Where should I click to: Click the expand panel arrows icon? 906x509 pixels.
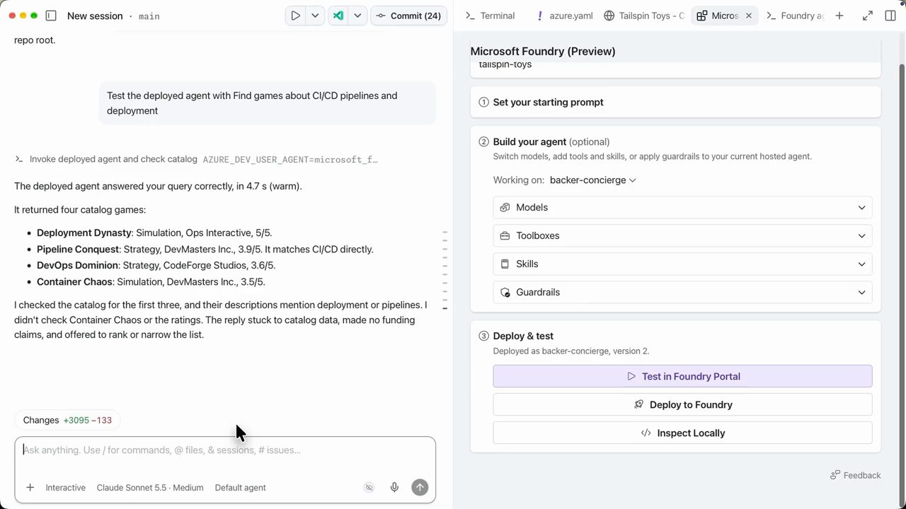pos(868,16)
